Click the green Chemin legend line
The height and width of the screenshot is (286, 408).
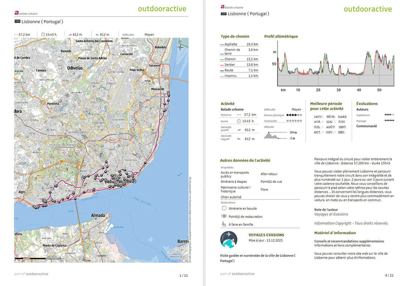pyautogui.click(x=222, y=60)
